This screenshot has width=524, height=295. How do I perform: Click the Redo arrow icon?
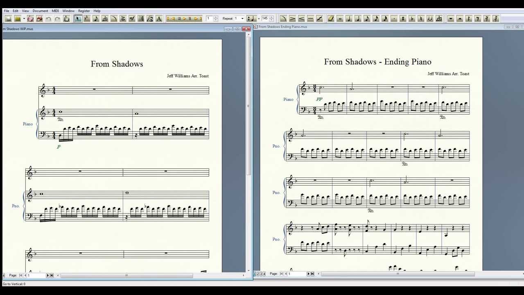click(57, 18)
